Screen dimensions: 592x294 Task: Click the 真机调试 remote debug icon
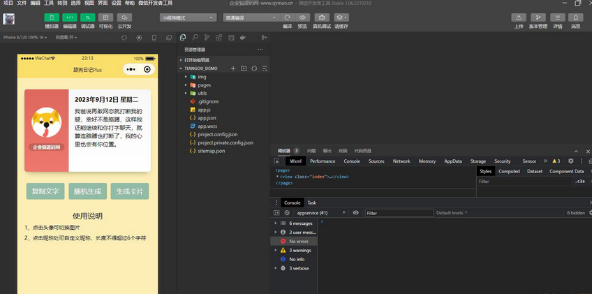[x=321, y=17]
